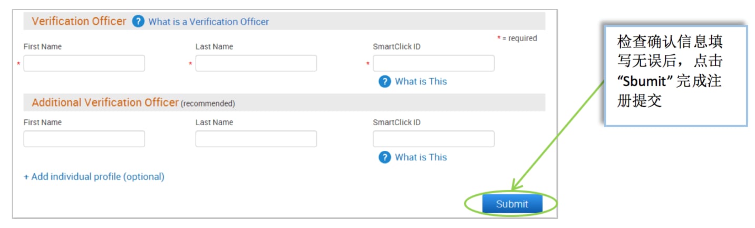Image resolution: width=755 pixels, height=228 pixels.
Task: Click SmartClick ID label in Additional officer section
Action: pyautogui.click(x=396, y=122)
